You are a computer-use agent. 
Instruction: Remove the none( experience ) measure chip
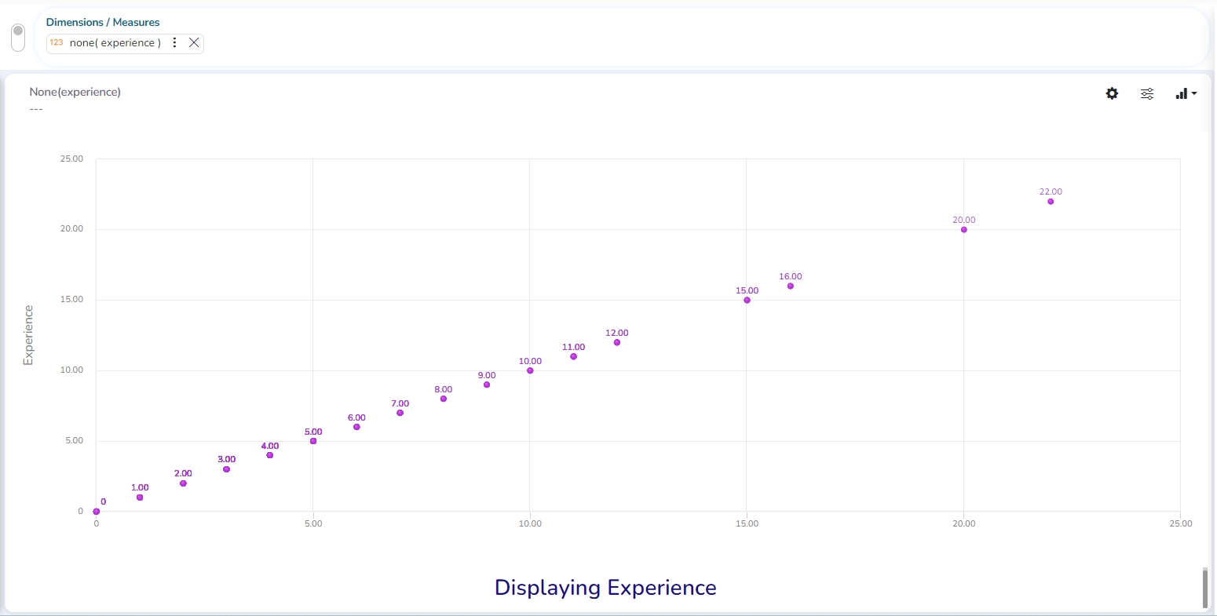coord(194,43)
